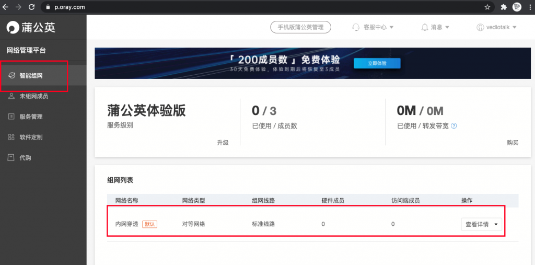Click the 未组网成员 person icon
This screenshot has height=265, width=535.
(11, 96)
